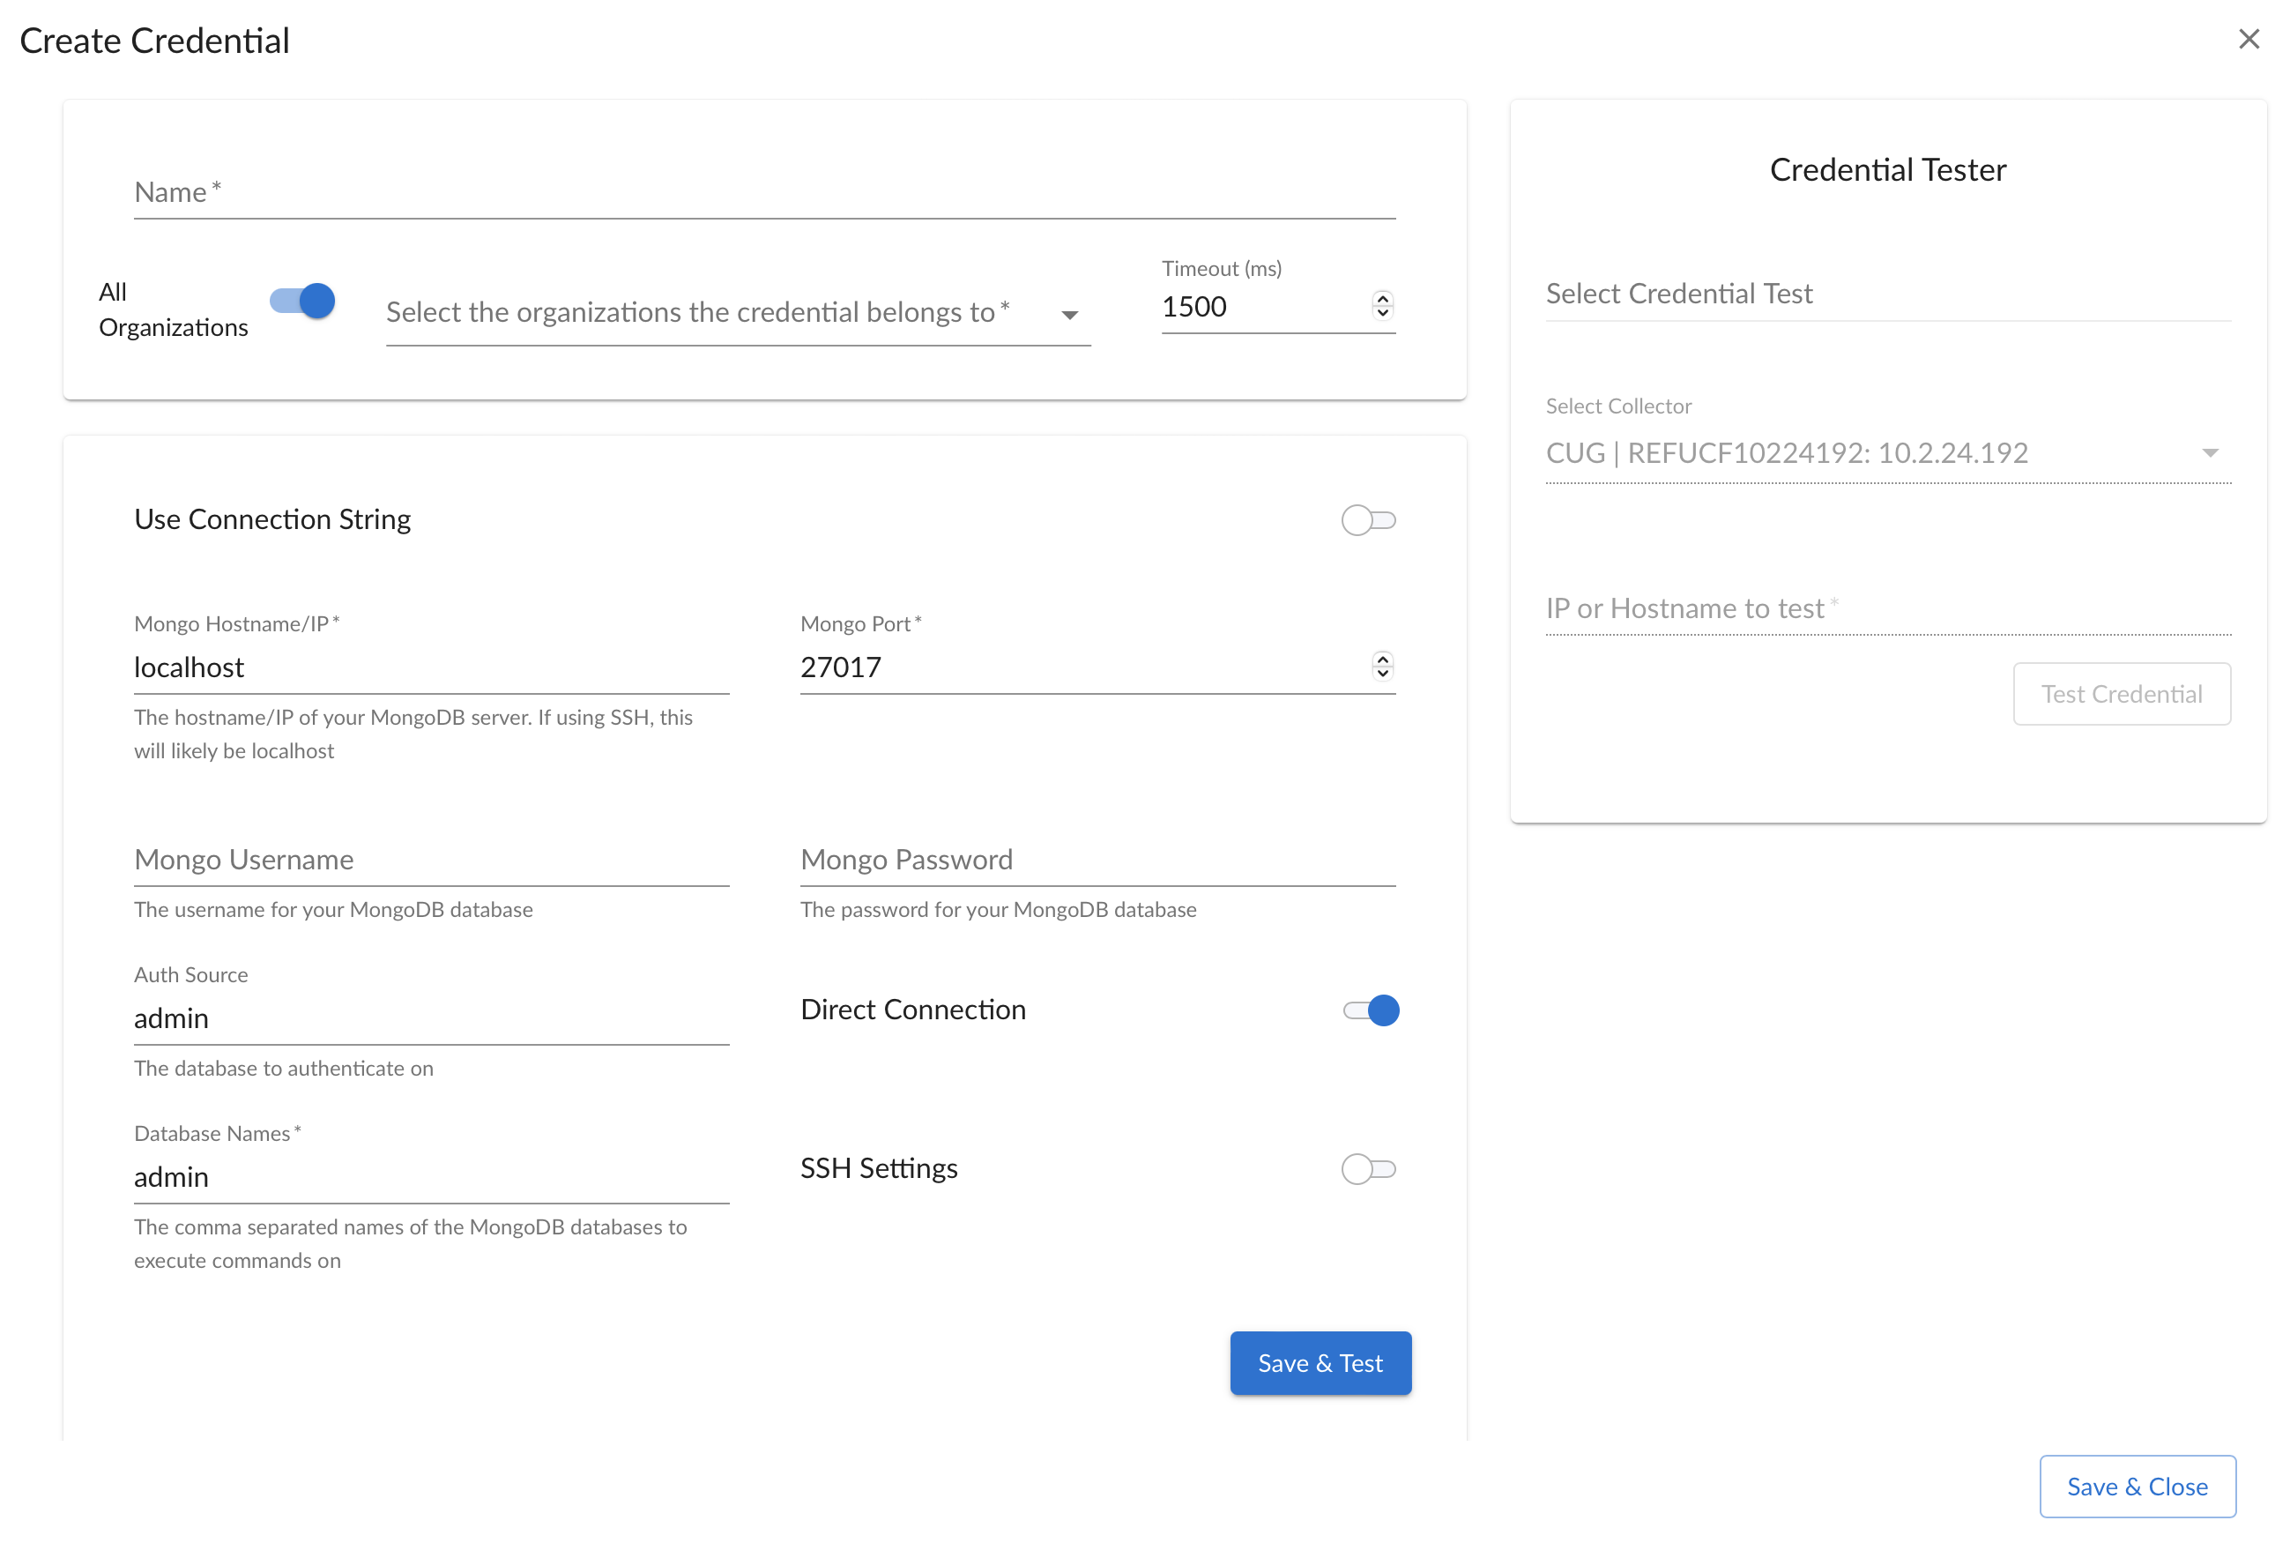Click the Mongo Hostname/IP field

(x=431, y=667)
